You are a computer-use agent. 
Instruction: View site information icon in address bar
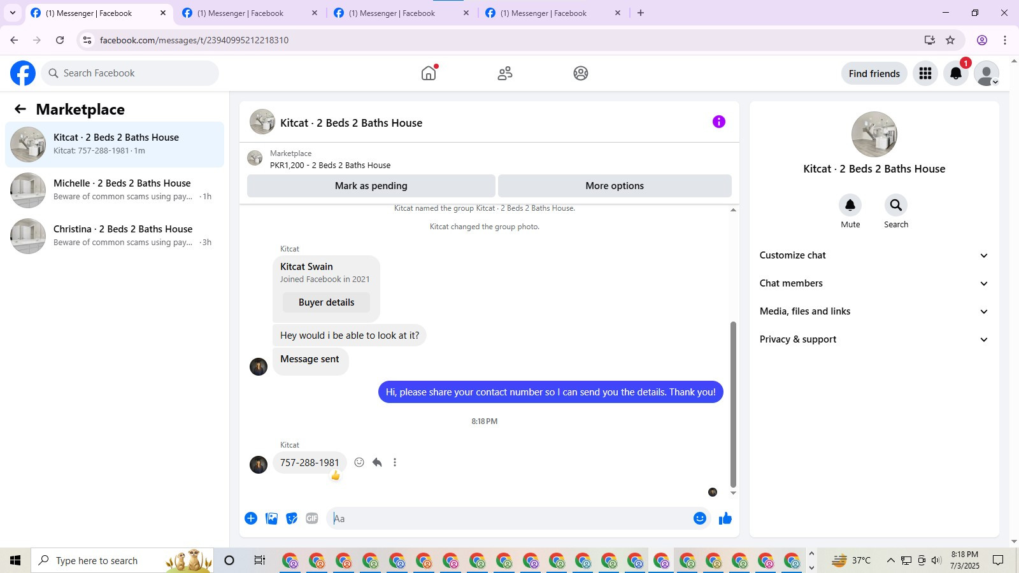(x=87, y=40)
